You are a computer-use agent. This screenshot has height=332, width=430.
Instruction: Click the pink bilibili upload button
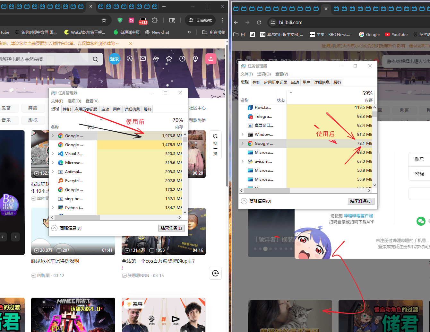pyautogui.click(x=211, y=59)
